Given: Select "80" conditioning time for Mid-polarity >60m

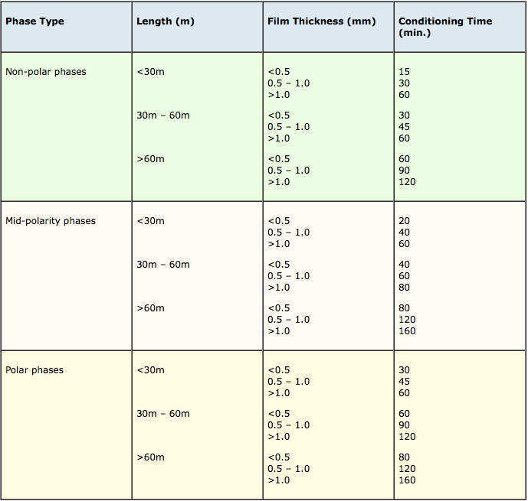Looking at the screenshot, I should point(404,308).
